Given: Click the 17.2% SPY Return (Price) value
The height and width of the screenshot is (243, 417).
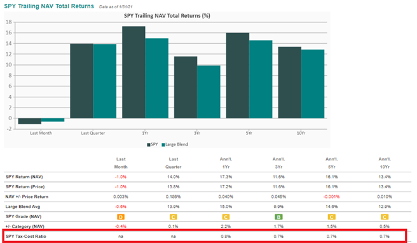Looking at the screenshot, I should tap(226, 186).
